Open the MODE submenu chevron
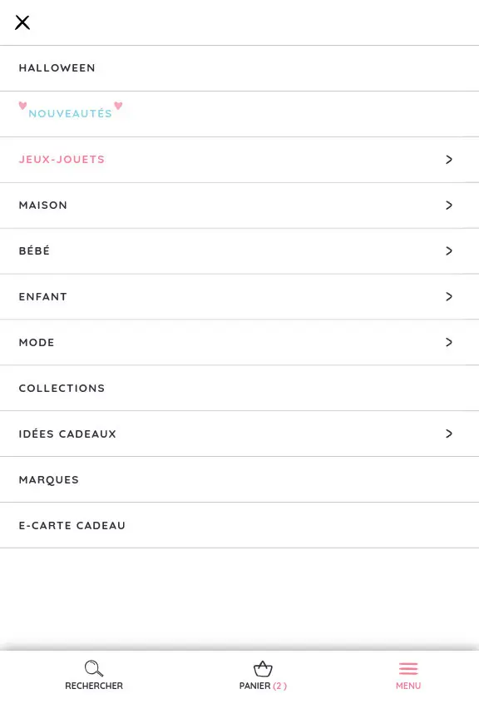Viewport: 479px width, 704px height. tap(449, 342)
